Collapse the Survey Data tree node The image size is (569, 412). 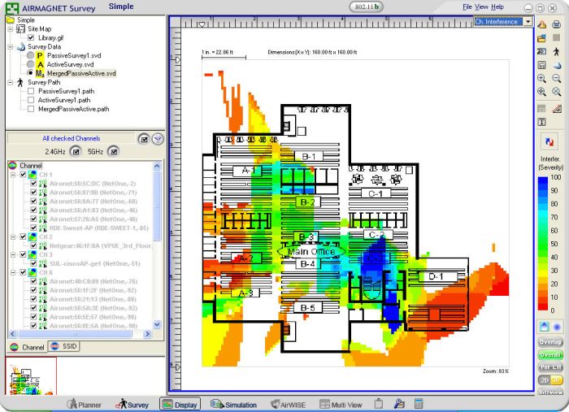coord(11,46)
